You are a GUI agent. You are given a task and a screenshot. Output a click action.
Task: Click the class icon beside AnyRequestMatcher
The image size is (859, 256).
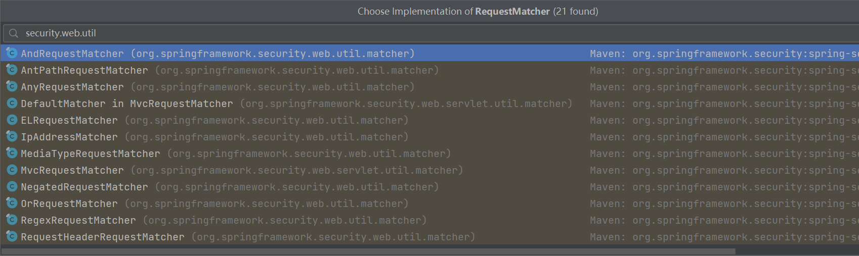(12, 86)
